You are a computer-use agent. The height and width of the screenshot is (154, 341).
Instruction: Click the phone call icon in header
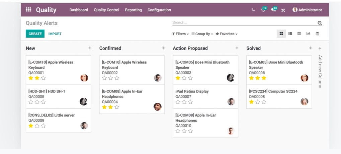pyautogui.click(x=253, y=10)
